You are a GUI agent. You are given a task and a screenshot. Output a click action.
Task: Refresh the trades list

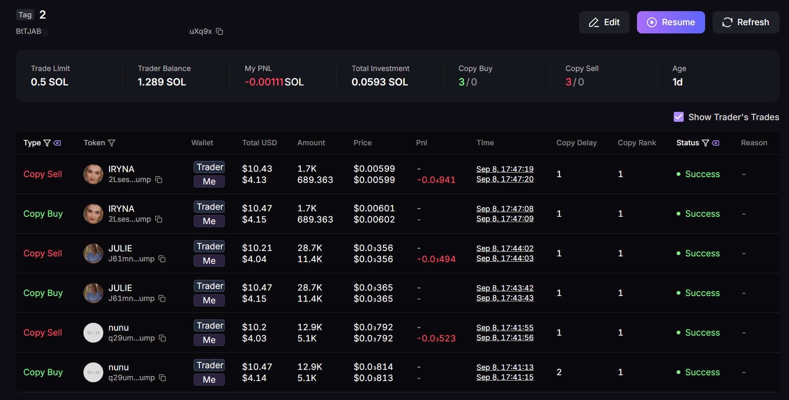coord(746,22)
